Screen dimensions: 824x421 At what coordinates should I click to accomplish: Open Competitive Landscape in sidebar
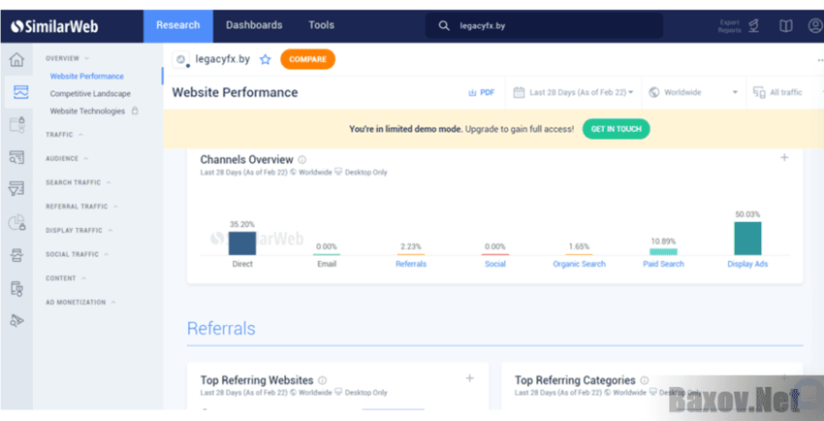point(90,94)
